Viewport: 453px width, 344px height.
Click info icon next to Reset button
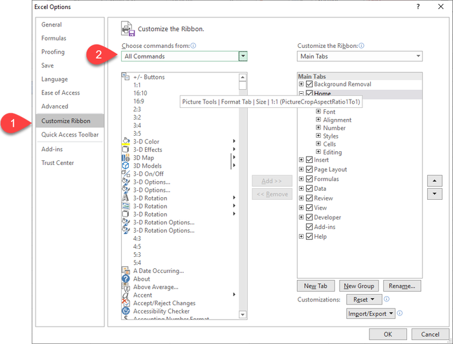[x=386, y=299]
